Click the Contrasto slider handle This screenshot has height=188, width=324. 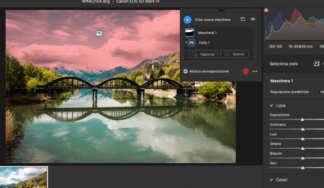coord(303,129)
